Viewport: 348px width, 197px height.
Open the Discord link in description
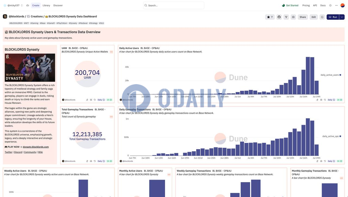[x=18, y=152]
